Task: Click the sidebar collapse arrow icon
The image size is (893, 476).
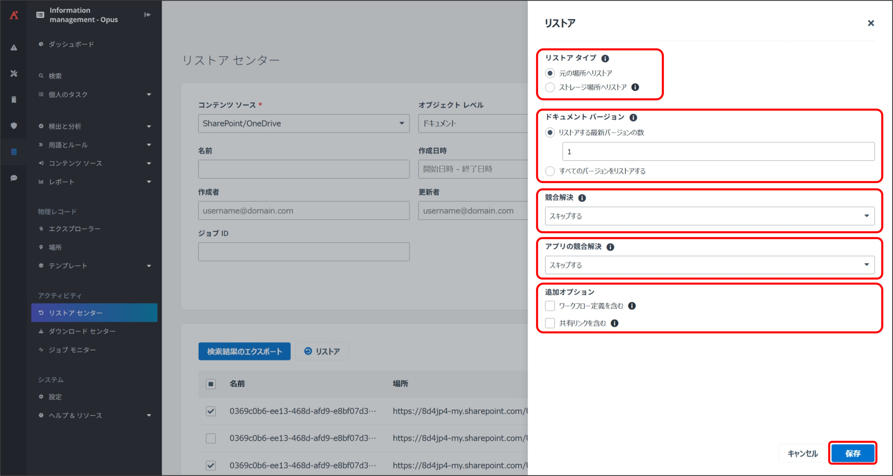Action: (147, 15)
